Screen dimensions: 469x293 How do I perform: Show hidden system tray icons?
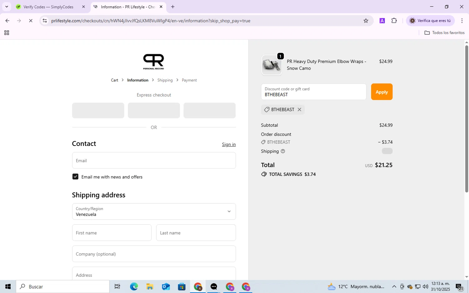[x=394, y=286]
